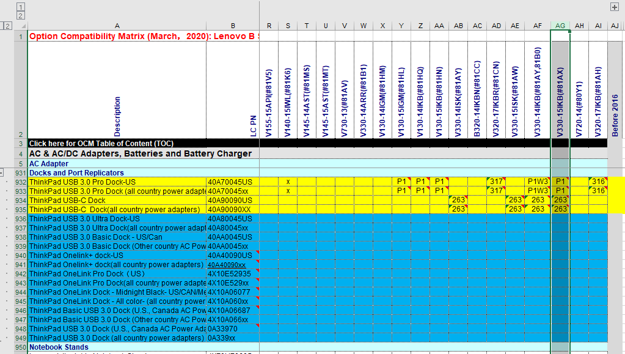This screenshot has width=625, height=354.
Task: Select column R header
Action: 269,26
